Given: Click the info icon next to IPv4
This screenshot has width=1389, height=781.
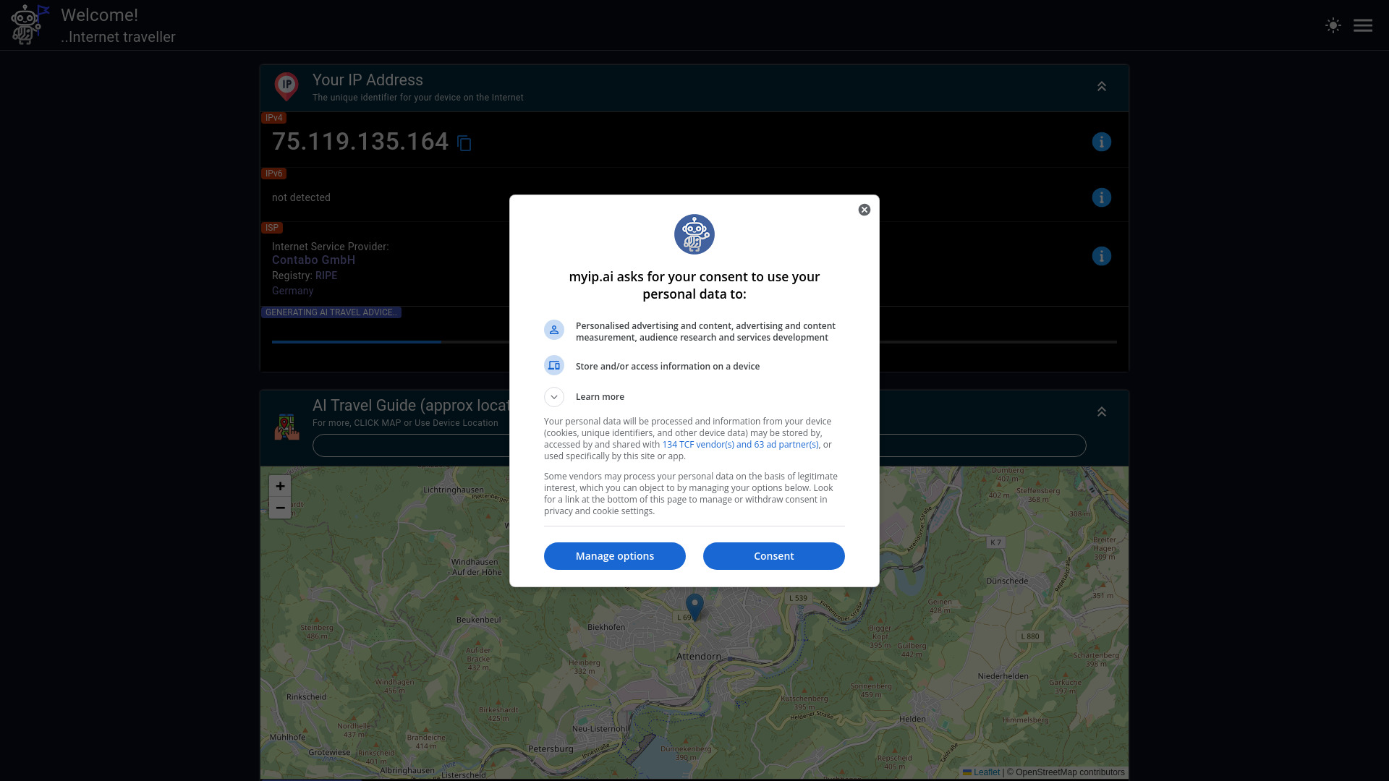Looking at the screenshot, I should click(1102, 142).
